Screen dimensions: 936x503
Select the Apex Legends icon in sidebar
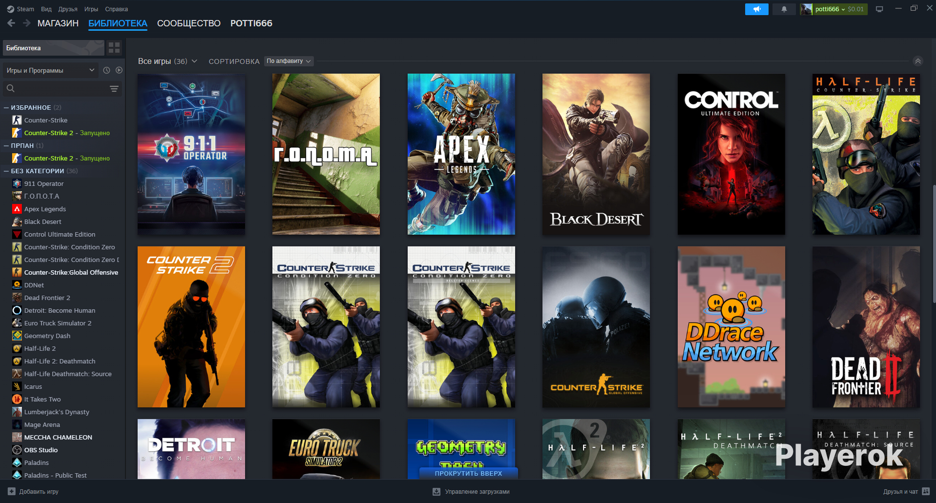(17, 209)
